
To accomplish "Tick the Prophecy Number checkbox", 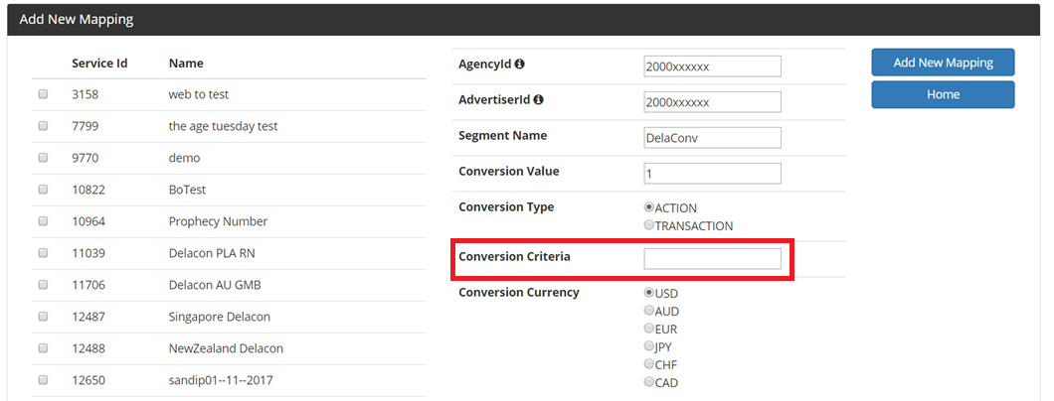I will click(43, 221).
